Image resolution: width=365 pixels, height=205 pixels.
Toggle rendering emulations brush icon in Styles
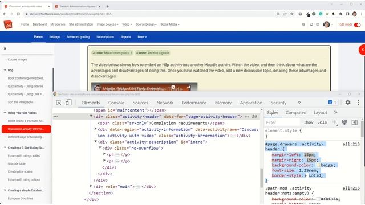point(344,122)
